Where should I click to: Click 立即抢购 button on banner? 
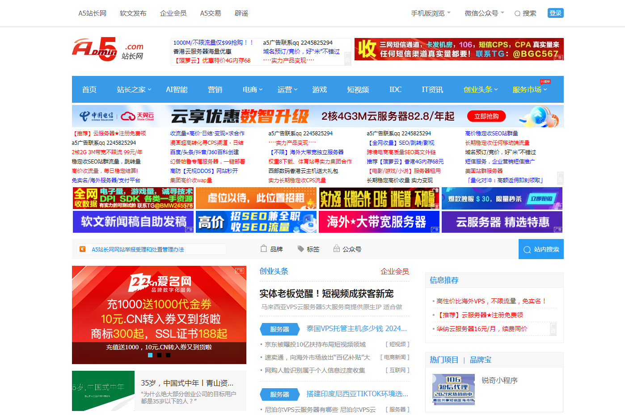[486, 116]
